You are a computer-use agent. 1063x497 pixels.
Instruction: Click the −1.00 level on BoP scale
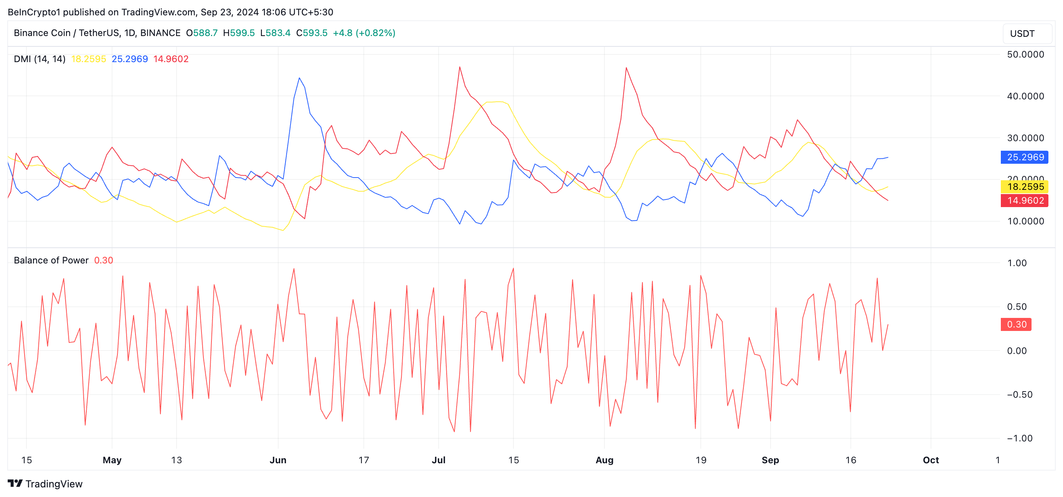[x=1019, y=438]
